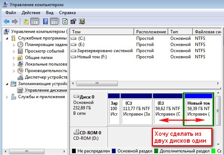The height and width of the screenshot is (155, 224).
Task: Click the Refresh toolbar icon
Action: (x=65, y=22)
